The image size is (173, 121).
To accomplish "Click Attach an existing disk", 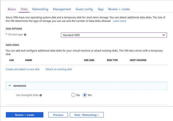I will click(x=59, y=69).
